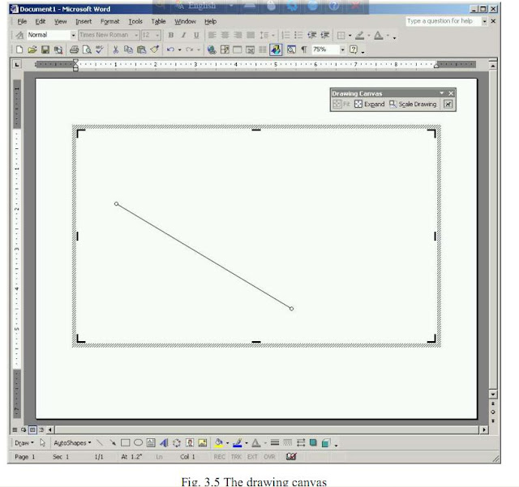
Task: Open the Edit menu
Action: (x=40, y=22)
